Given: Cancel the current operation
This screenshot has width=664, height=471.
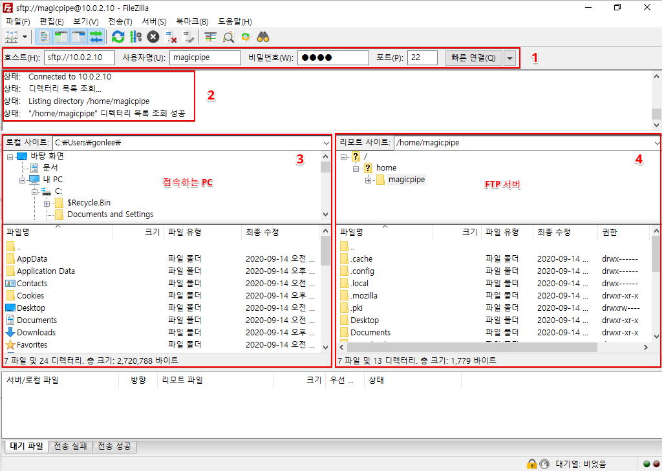Looking at the screenshot, I should (153, 37).
